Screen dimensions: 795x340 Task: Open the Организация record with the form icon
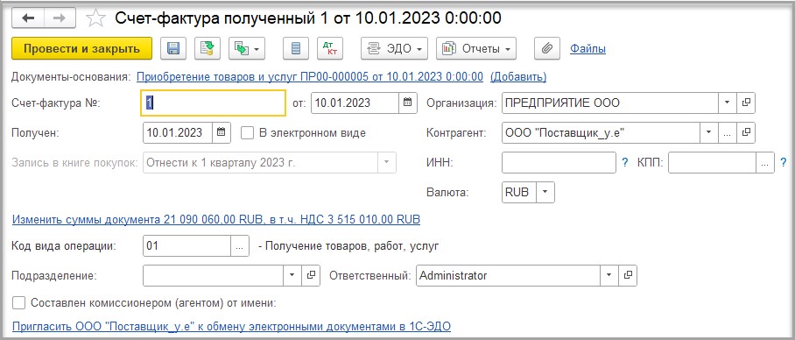pyautogui.click(x=745, y=103)
